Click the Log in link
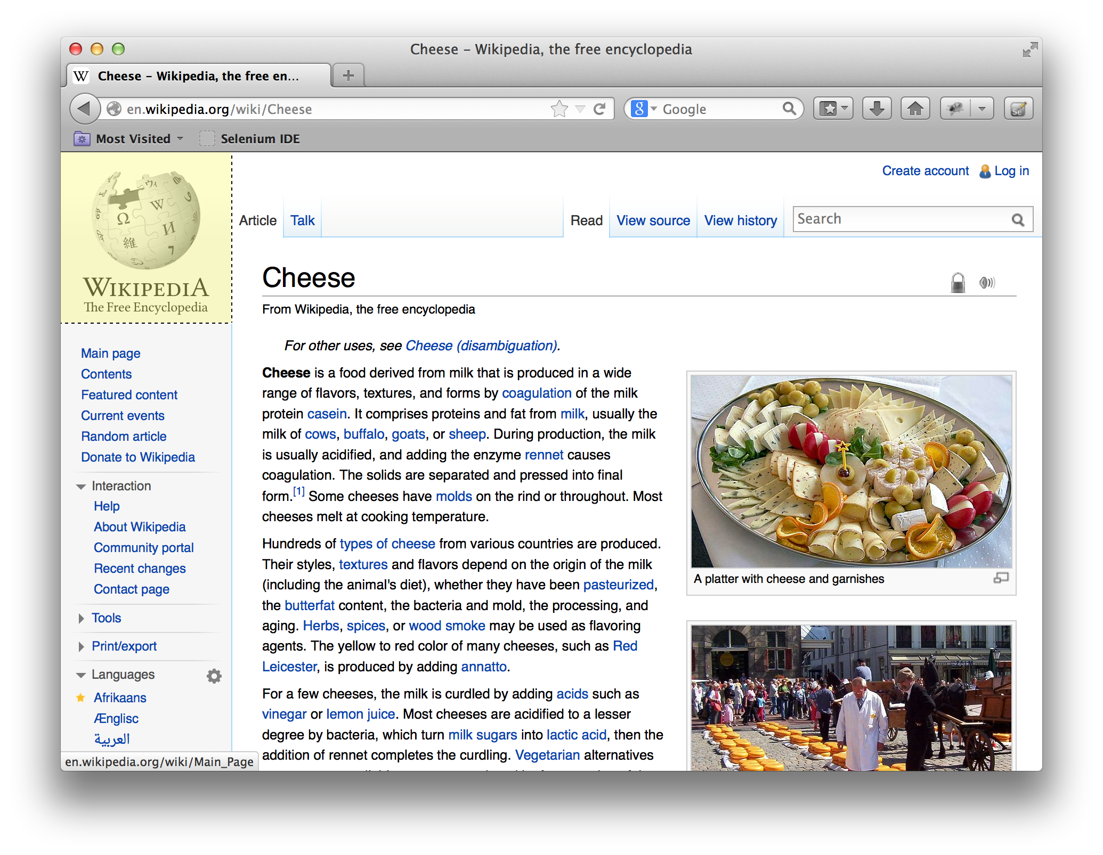 (x=1012, y=171)
